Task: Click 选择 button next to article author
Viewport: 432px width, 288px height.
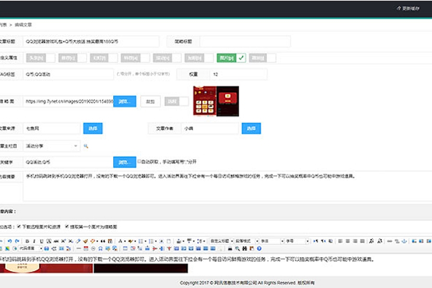Action: click(x=251, y=129)
